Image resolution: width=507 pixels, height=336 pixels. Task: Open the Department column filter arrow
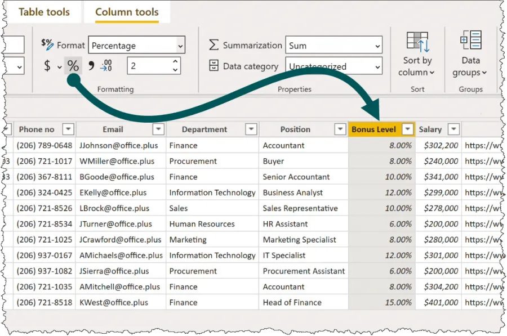click(x=251, y=129)
